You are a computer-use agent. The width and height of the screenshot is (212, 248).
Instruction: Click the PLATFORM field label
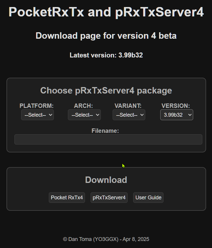click(x=36, y=106)
